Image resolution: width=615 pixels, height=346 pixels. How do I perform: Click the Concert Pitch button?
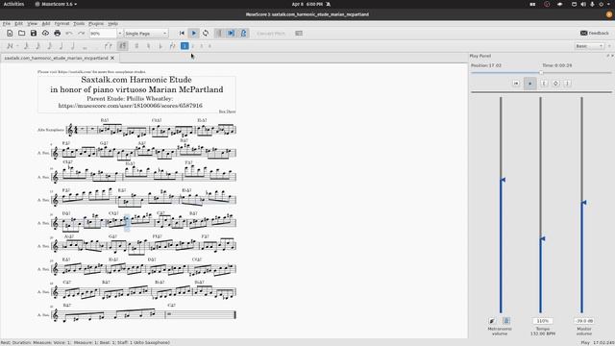[x=271, y=34]
